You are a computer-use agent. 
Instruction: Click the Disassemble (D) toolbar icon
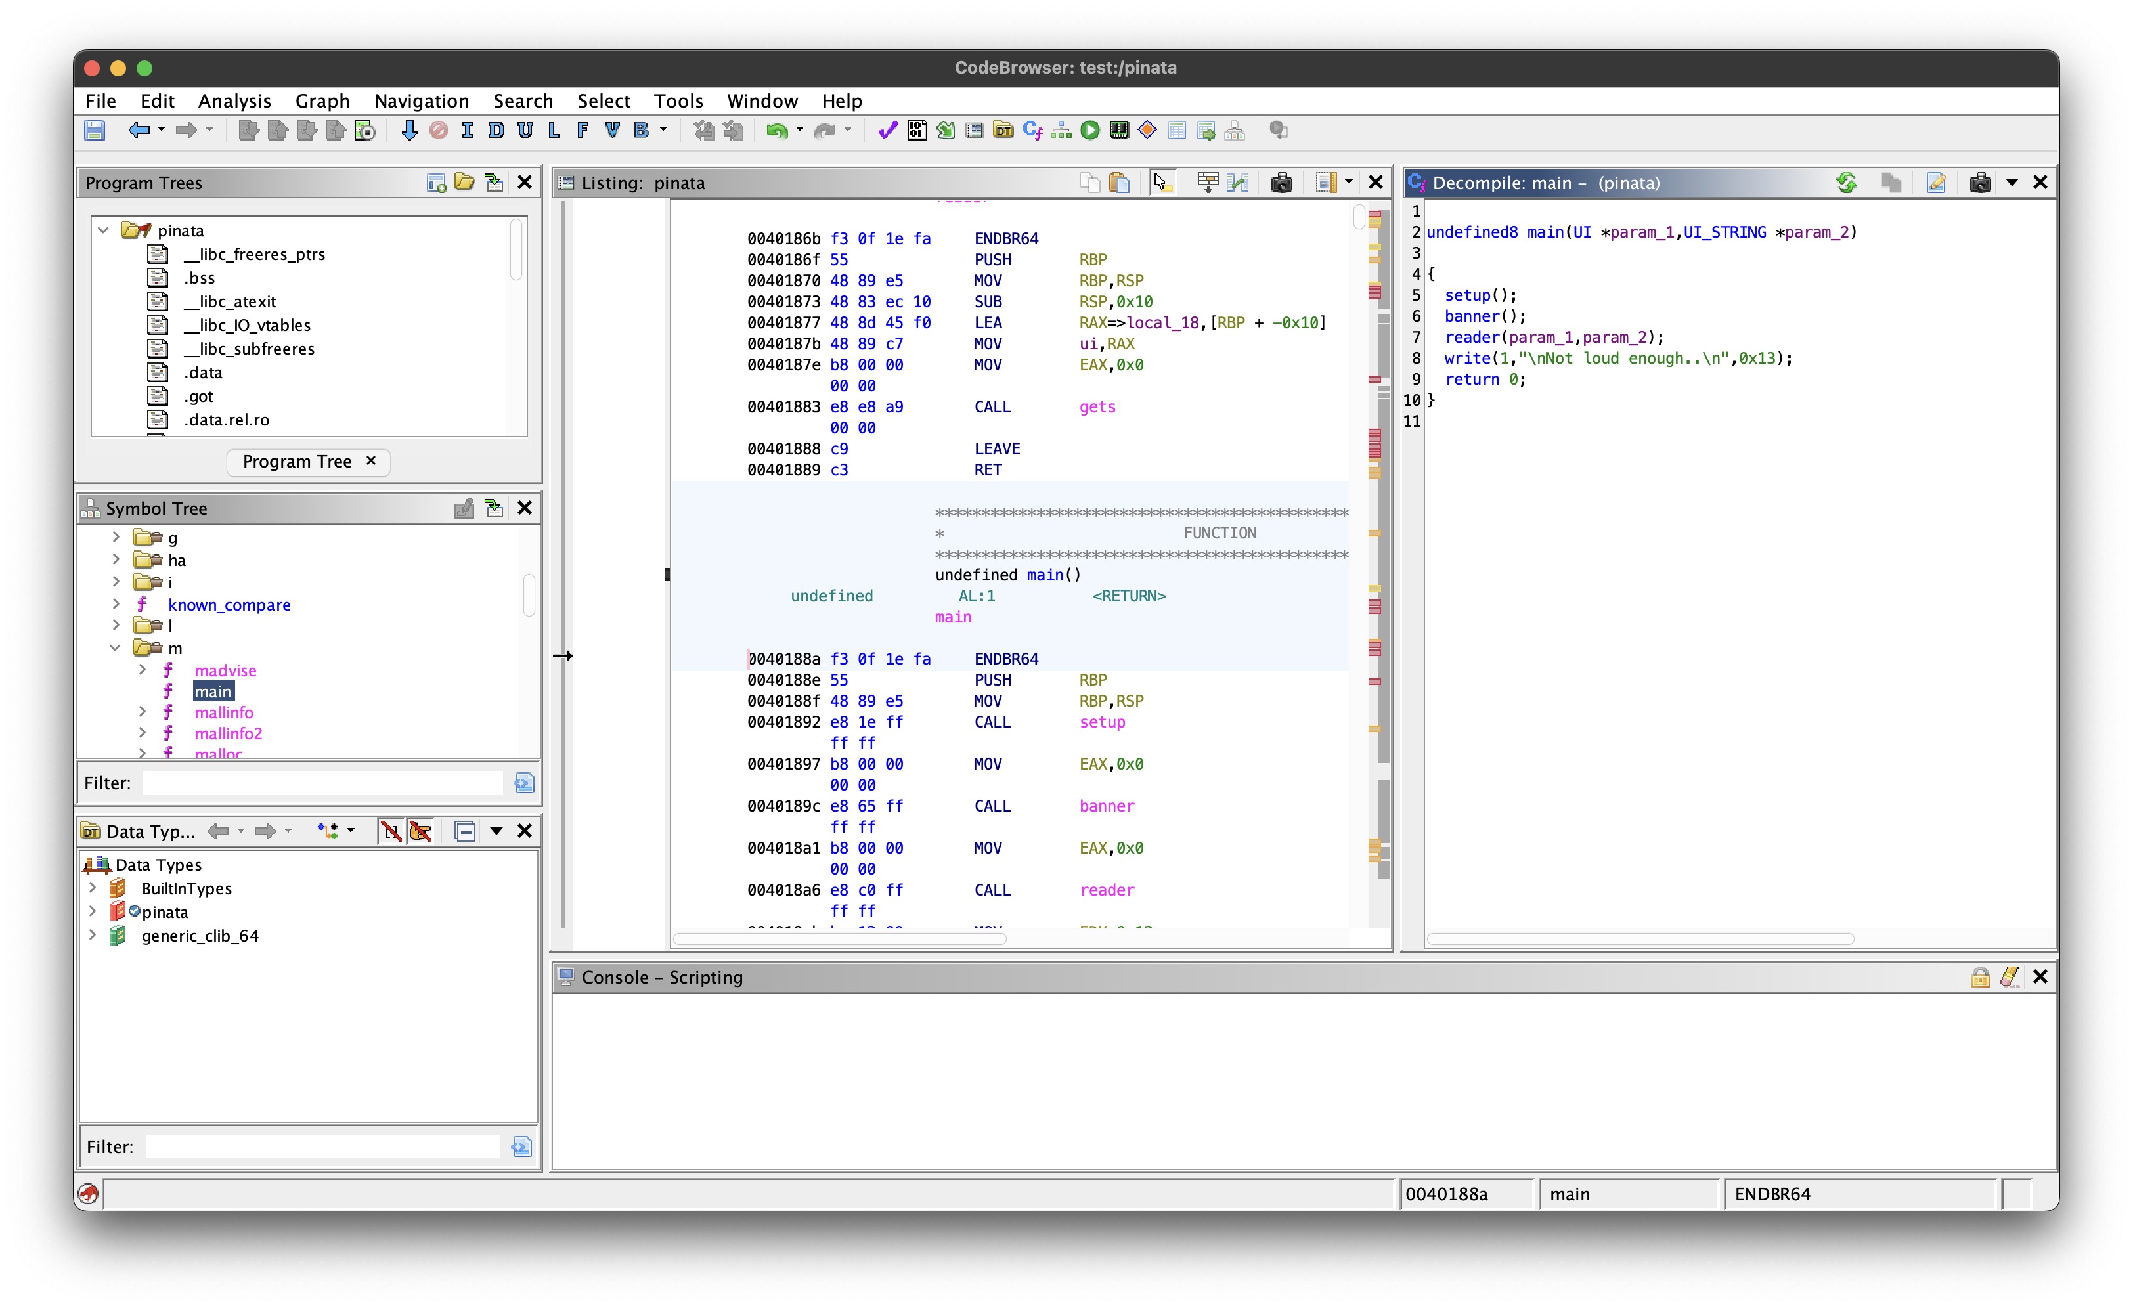496,131
